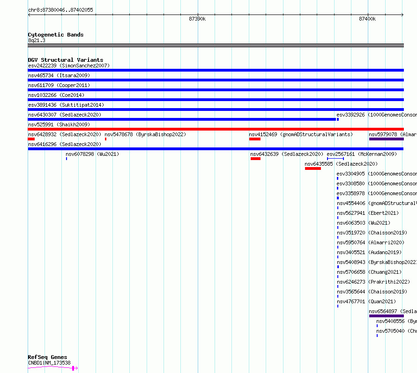Select nsv4767701 (Quan2021) label

coord(366,301)
